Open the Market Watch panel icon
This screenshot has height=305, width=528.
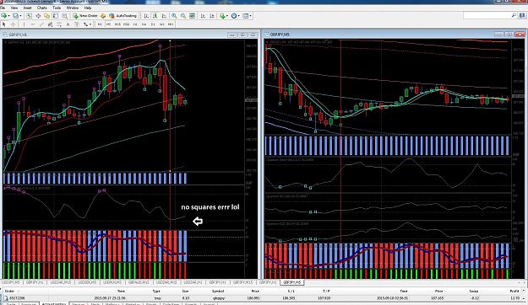(29, 16)
